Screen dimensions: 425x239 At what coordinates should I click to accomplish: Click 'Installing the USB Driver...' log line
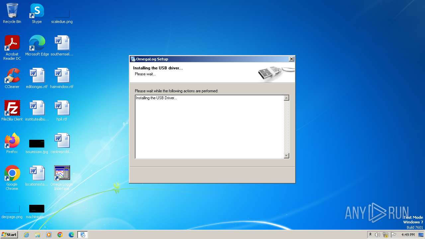[x=156, y=98]
